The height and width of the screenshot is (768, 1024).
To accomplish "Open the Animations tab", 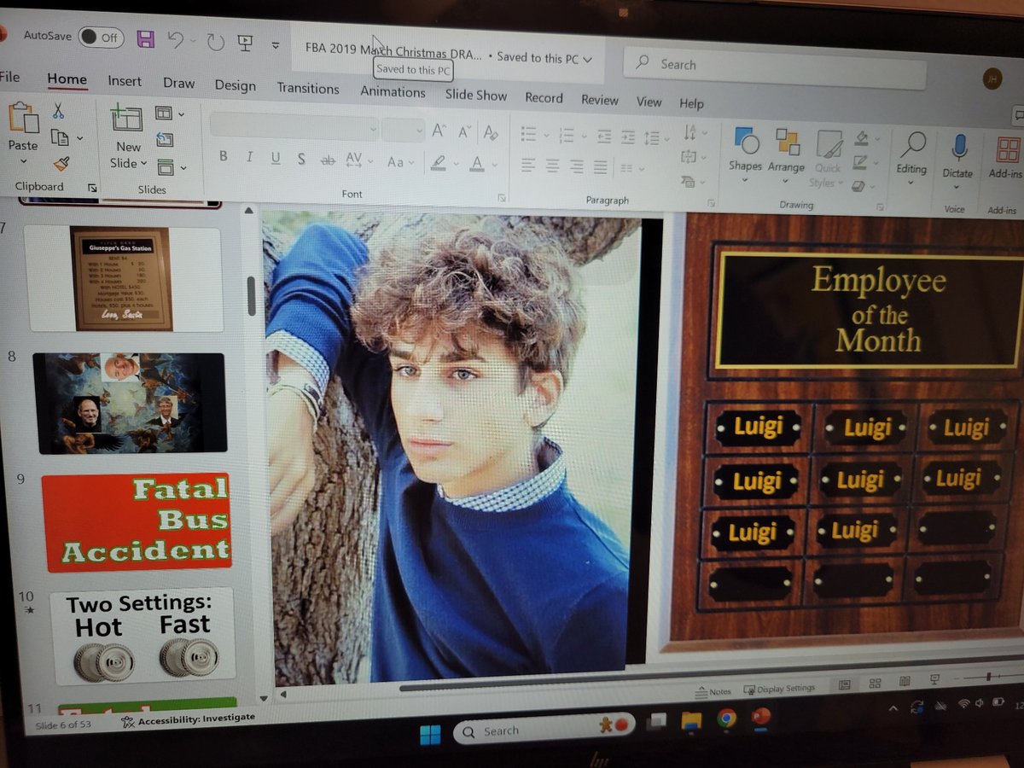I will [x=393, y=91].
